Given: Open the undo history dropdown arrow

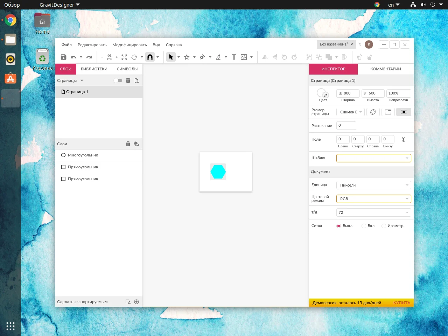Looking at the screenshot, I should click(81, 57).
